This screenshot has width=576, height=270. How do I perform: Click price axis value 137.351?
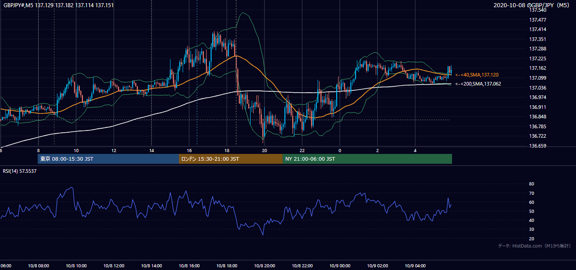point(538,39)
